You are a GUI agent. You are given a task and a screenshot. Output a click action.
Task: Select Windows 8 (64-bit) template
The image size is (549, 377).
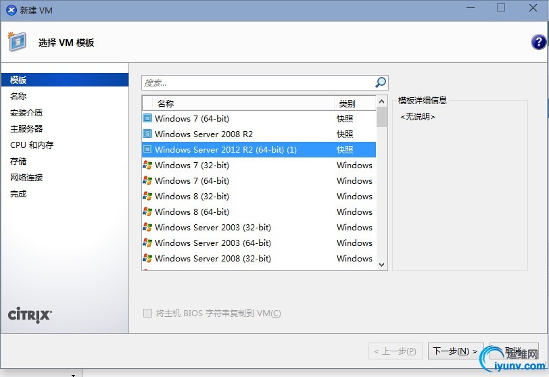click(x=192, y=212)
